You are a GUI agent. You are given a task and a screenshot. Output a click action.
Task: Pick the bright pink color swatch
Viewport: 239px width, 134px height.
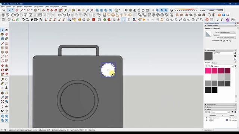point(208,71)
